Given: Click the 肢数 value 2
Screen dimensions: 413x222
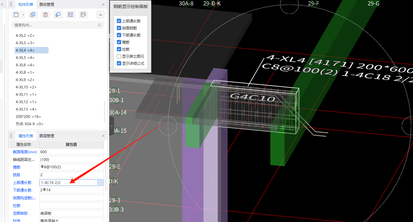Looking at the screenshot, I should pyautogui.click(x=71, y=175).
